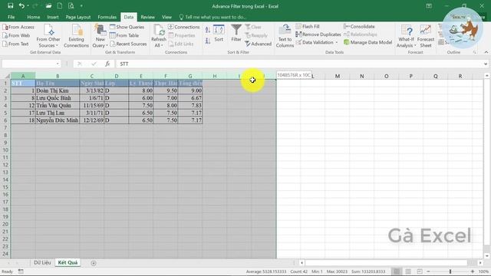
Task: Select the Kết Quả sheet tab
Action: coord(68,262)
